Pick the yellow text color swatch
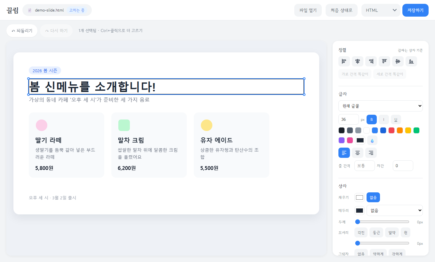Screen dimensions: 435x262 [x=408, y=130]
